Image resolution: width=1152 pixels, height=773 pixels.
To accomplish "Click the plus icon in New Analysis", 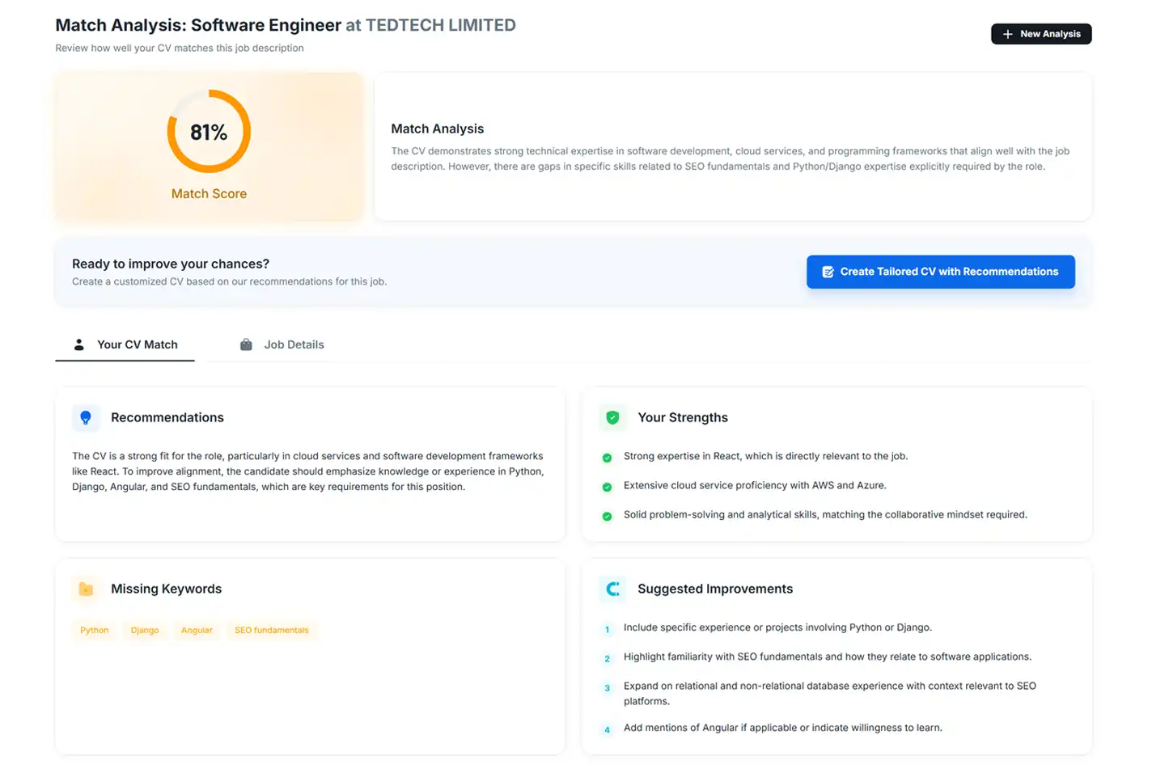I will 1007,34.
